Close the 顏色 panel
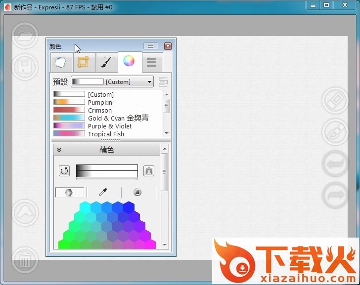The height and width of the screenshot is (285, 360). click(x=168, y=46)
